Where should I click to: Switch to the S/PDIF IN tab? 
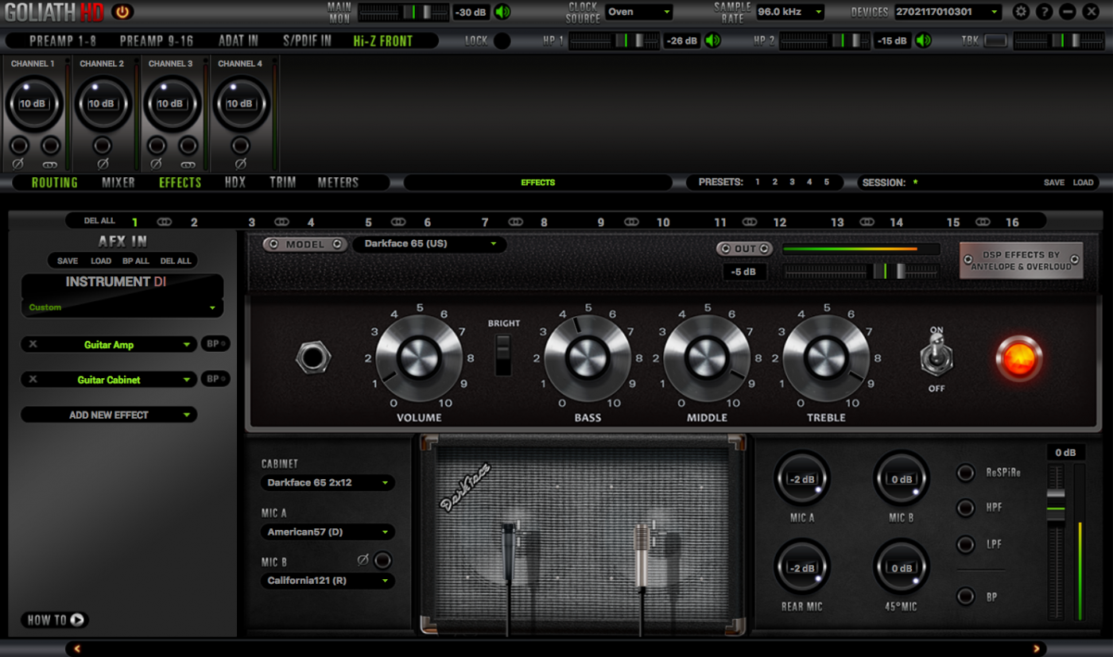click(306, 41)
